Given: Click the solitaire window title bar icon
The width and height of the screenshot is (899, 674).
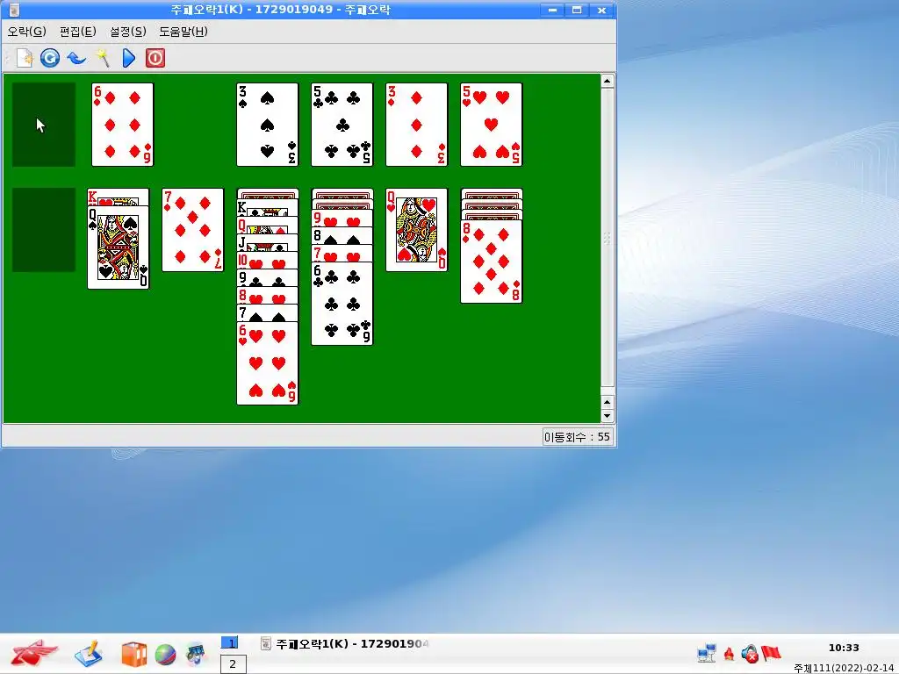Looking at the screenshot, I should point(14,10).
